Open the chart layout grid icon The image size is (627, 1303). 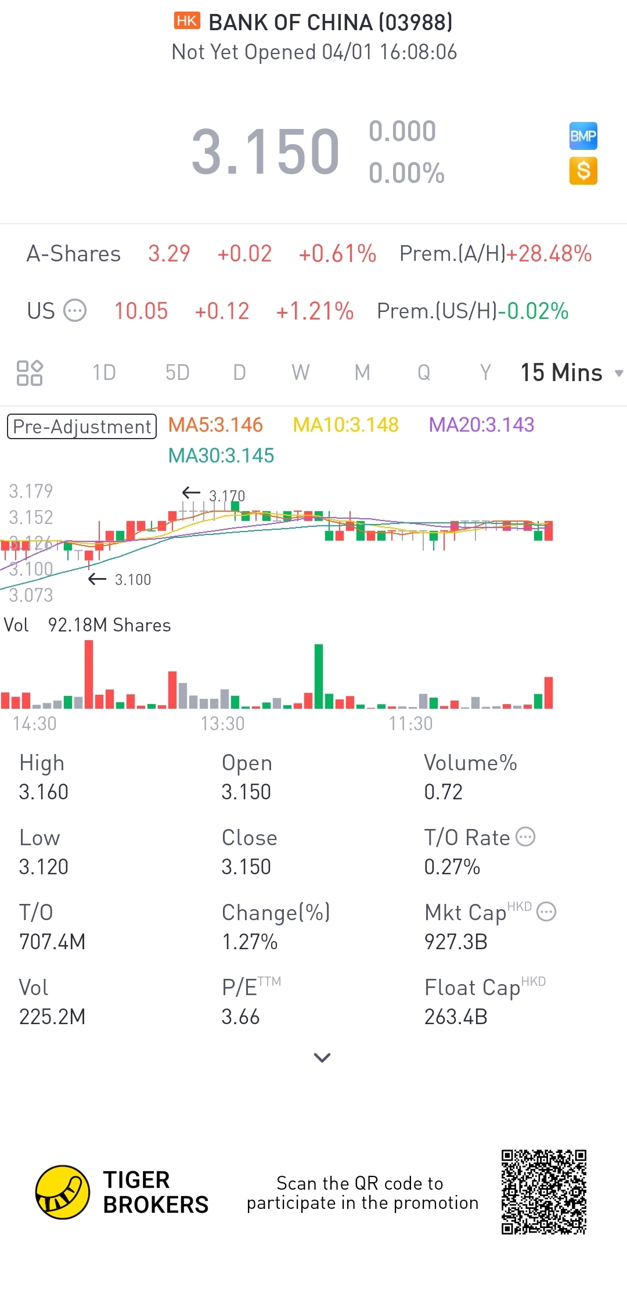pos(30,373)
